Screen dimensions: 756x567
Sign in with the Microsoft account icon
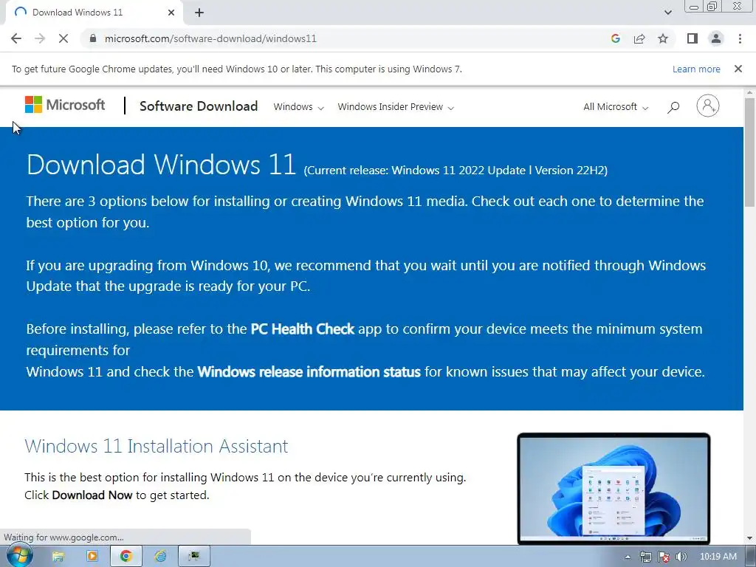click(x=708, y=106)
